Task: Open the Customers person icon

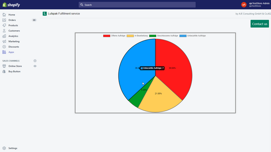Action: click(x=4, y=31)
